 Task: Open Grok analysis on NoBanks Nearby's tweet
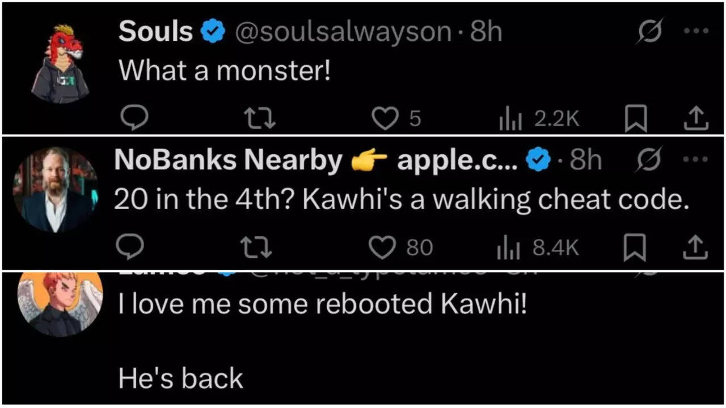coord(648,160)
